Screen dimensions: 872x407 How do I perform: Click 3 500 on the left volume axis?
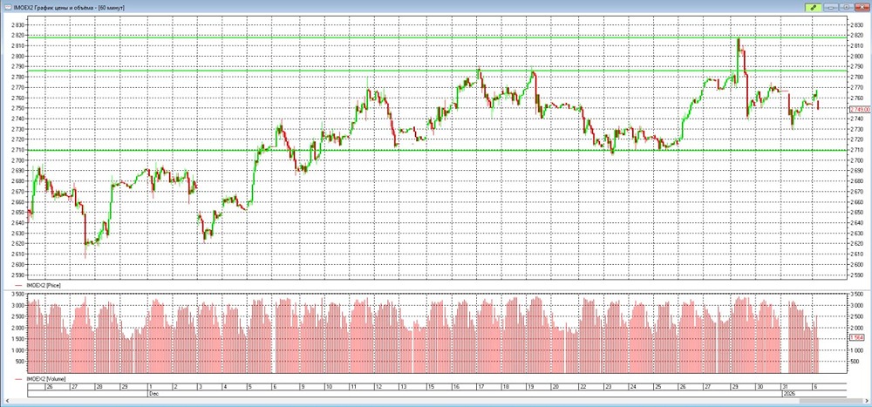(x=17, y=294)
